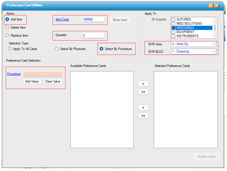The image size is (227, 171).
Task: Click the move-one-left '<' arrow button
Action: pyautogui.click(x=143, y=108)
